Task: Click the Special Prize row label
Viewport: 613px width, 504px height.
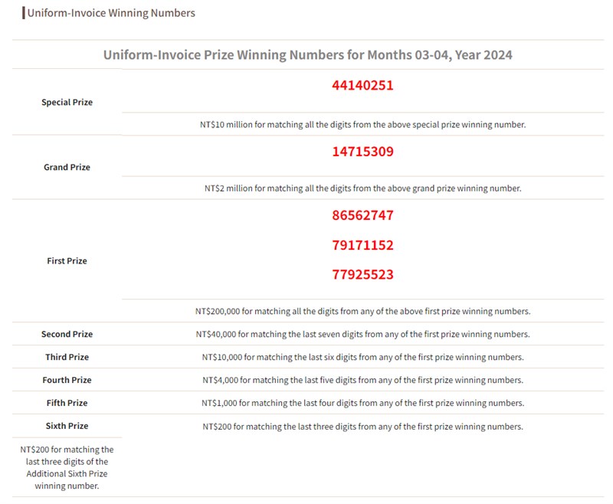Action: click(x=65, y=102)
